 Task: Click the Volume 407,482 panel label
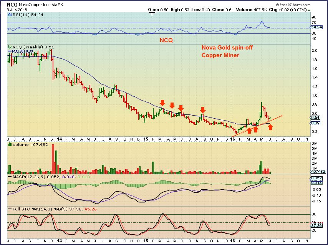coord(30,144)
